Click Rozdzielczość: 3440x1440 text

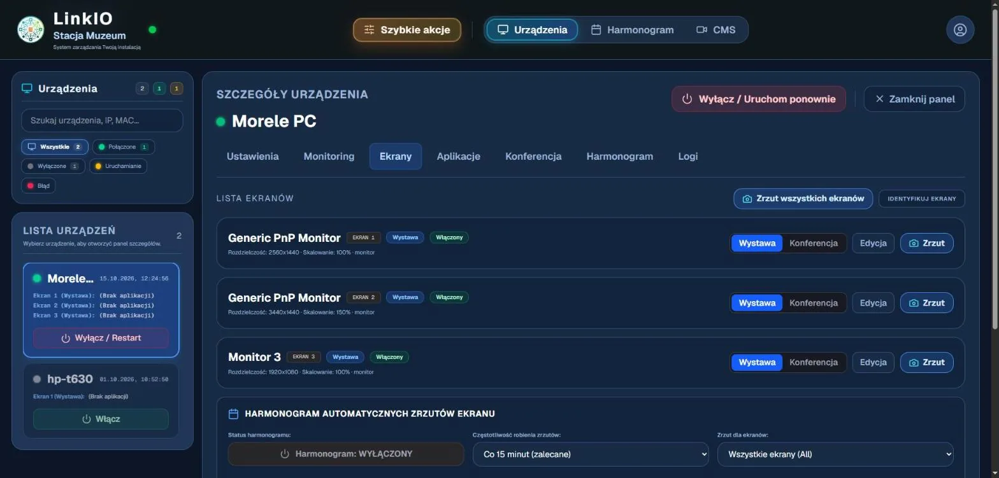[263, 313]
